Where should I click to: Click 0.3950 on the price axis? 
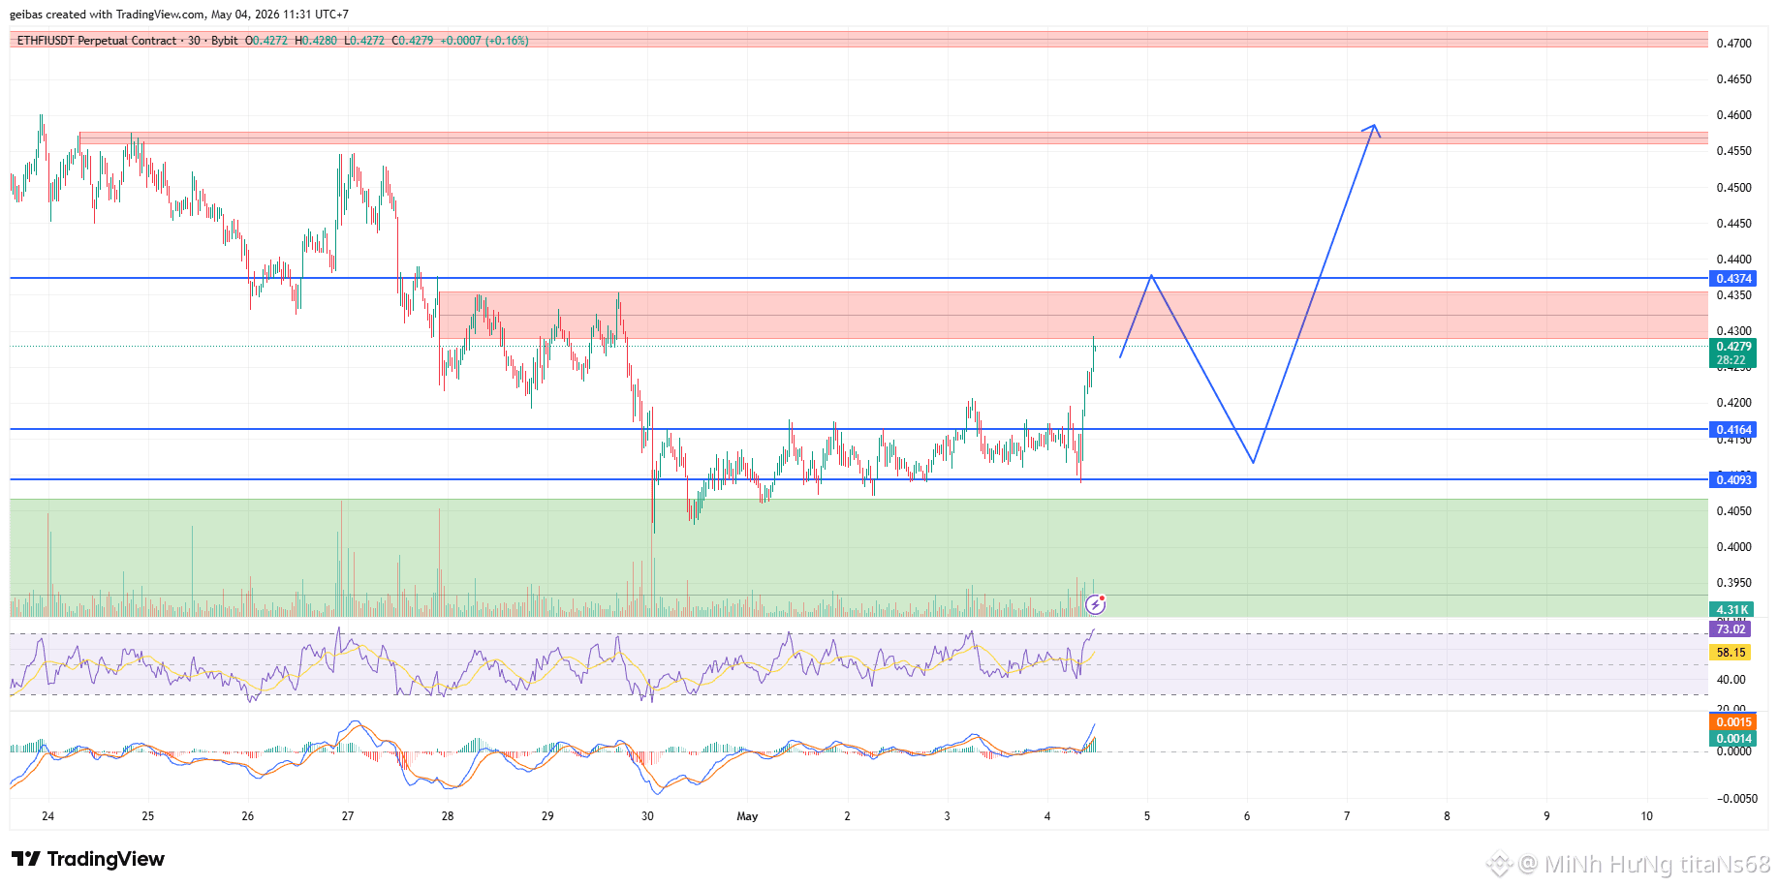(x=1734, y=583)
